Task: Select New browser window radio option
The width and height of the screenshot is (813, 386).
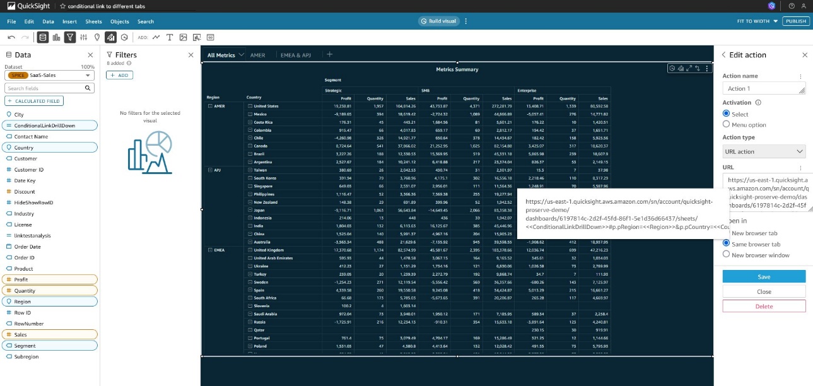Action: point(726,255)
